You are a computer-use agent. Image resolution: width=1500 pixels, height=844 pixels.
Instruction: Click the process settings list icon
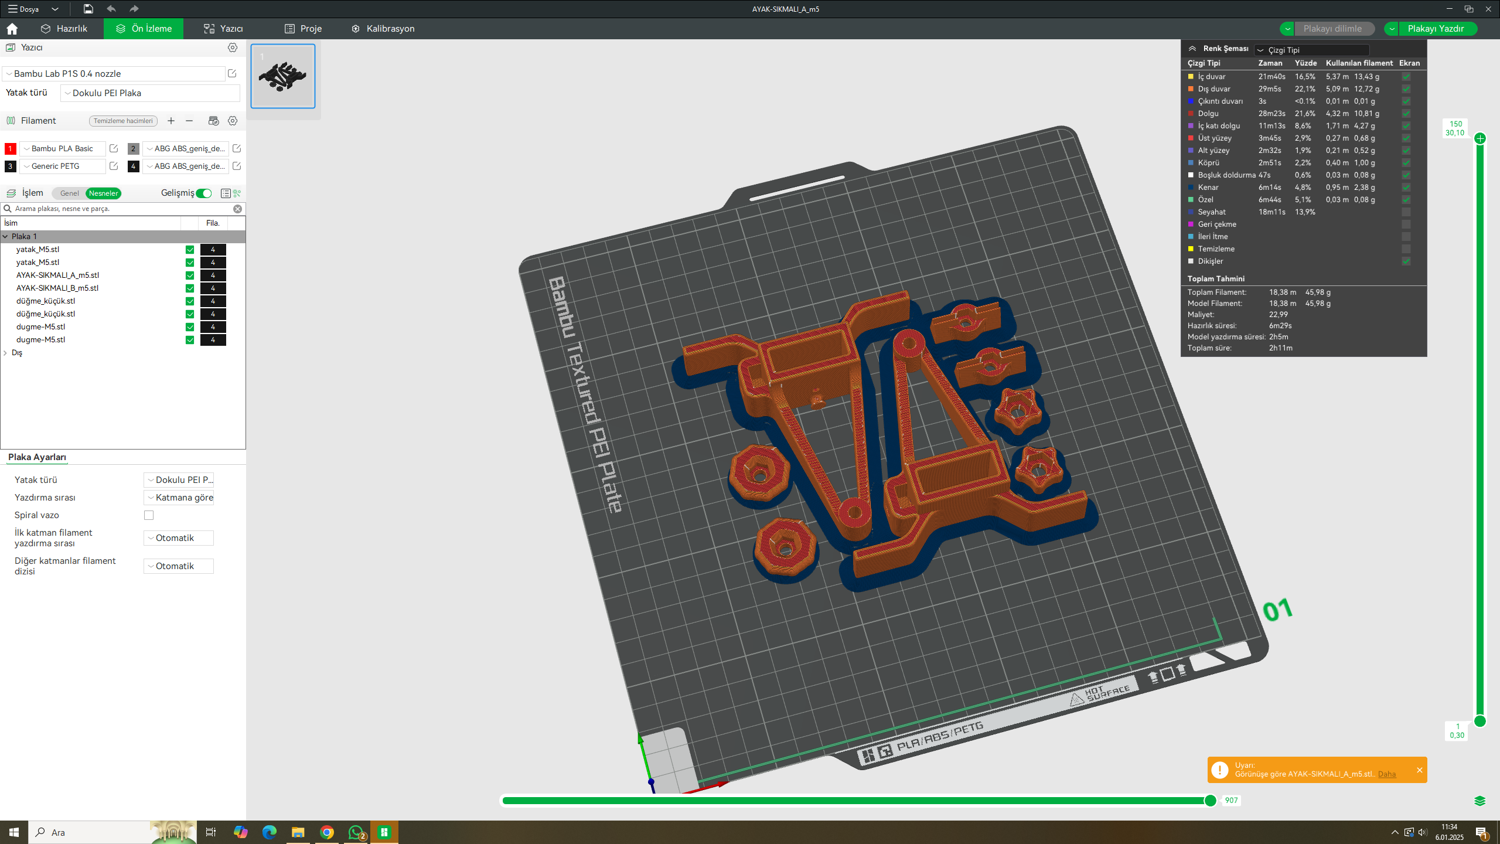pos(226,193)
